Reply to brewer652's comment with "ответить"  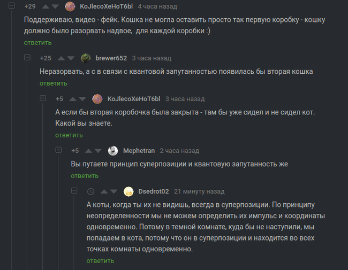pos(53,83)
